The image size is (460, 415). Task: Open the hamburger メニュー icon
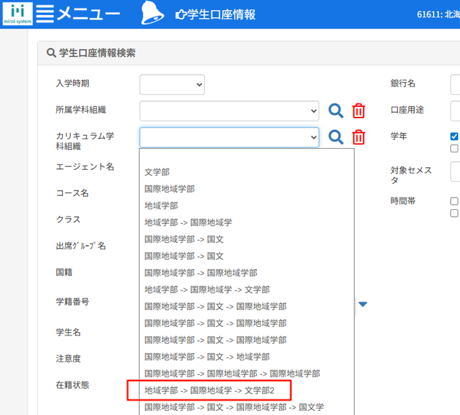coord(44,14)
